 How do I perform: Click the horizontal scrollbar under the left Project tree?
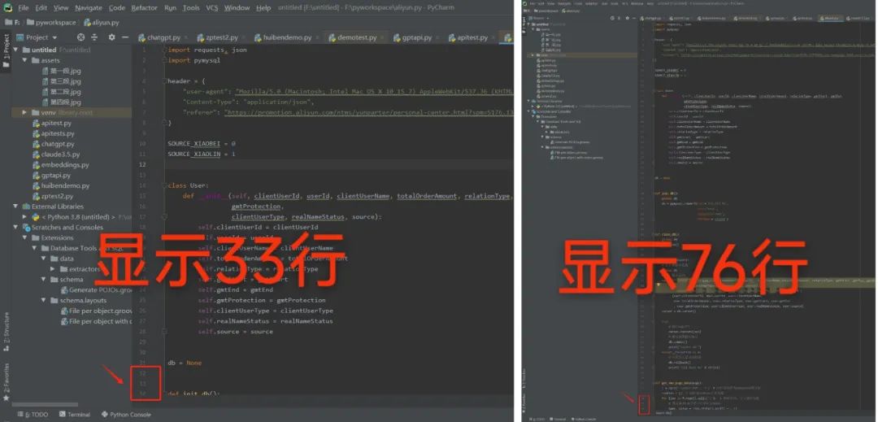coord(45,405)
